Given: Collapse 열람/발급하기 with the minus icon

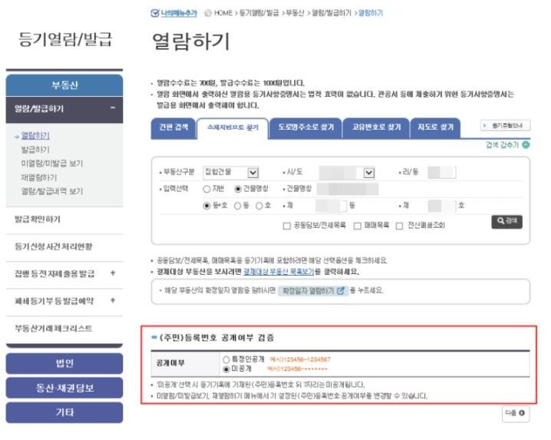Looking at the screenshot, I should (x=113, y=108).
